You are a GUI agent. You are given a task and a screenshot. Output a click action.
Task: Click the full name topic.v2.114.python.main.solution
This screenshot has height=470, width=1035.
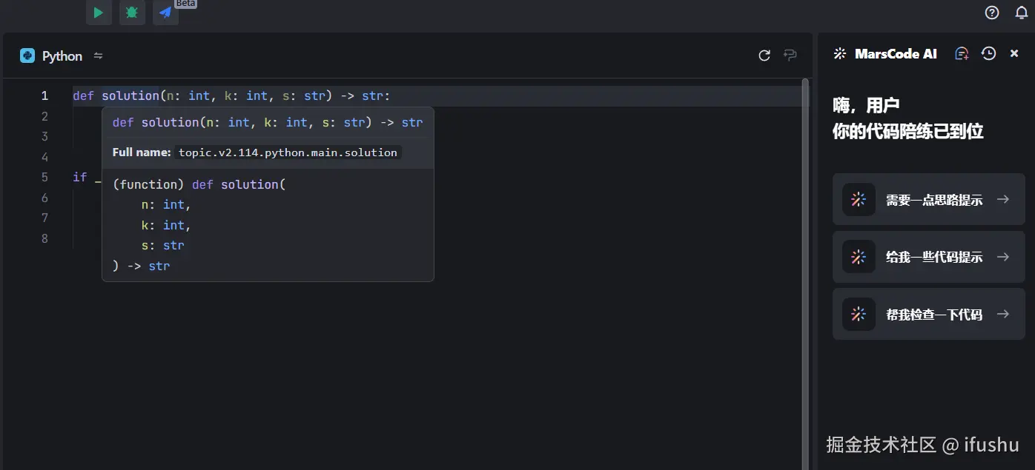[x=288, y=152]
